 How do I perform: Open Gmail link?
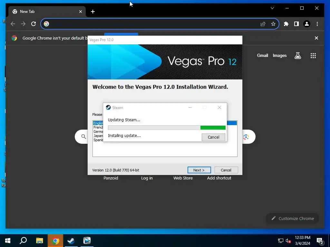point(262,55)
